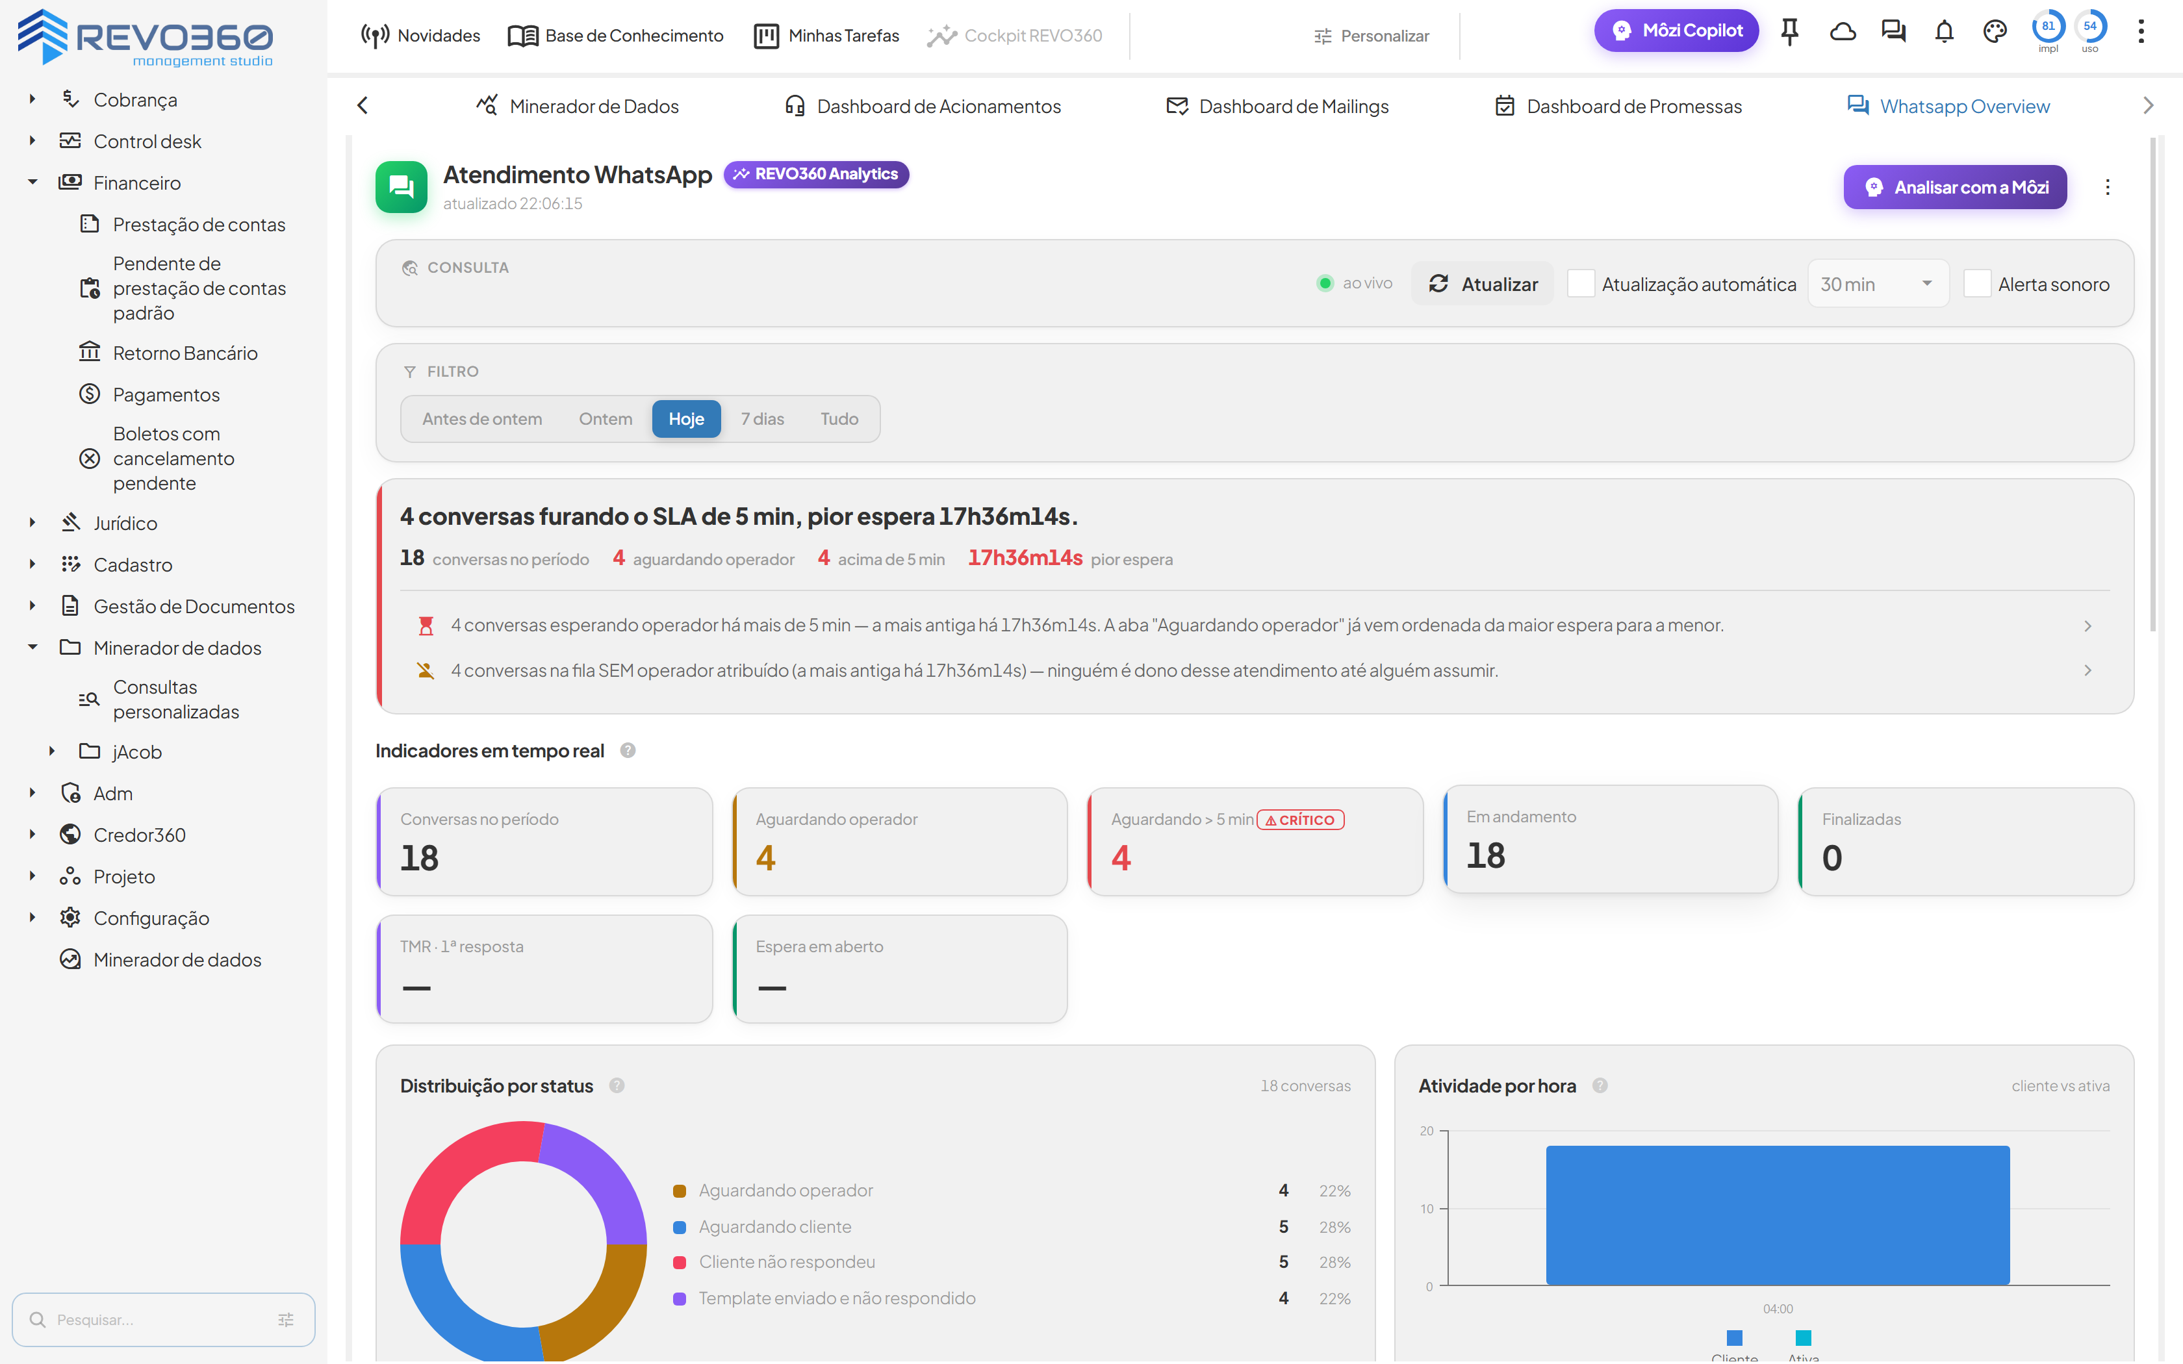Screen dimensions: 2183x1364
Task: Open the 30 min interval dropdown
Action: coord(1877,283)
